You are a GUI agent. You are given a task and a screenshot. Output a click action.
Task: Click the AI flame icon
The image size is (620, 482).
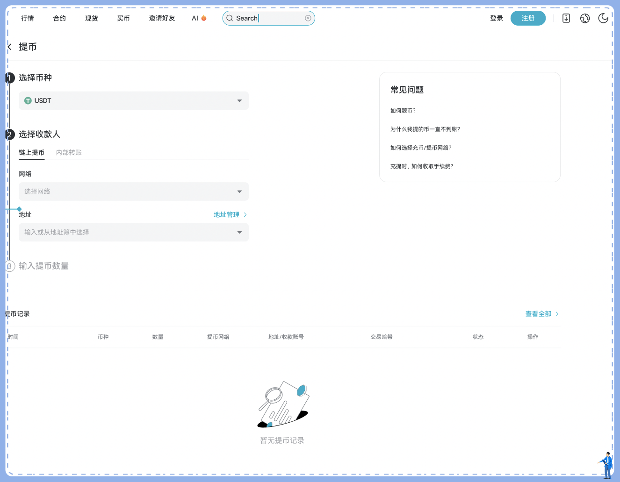(204, 18)
